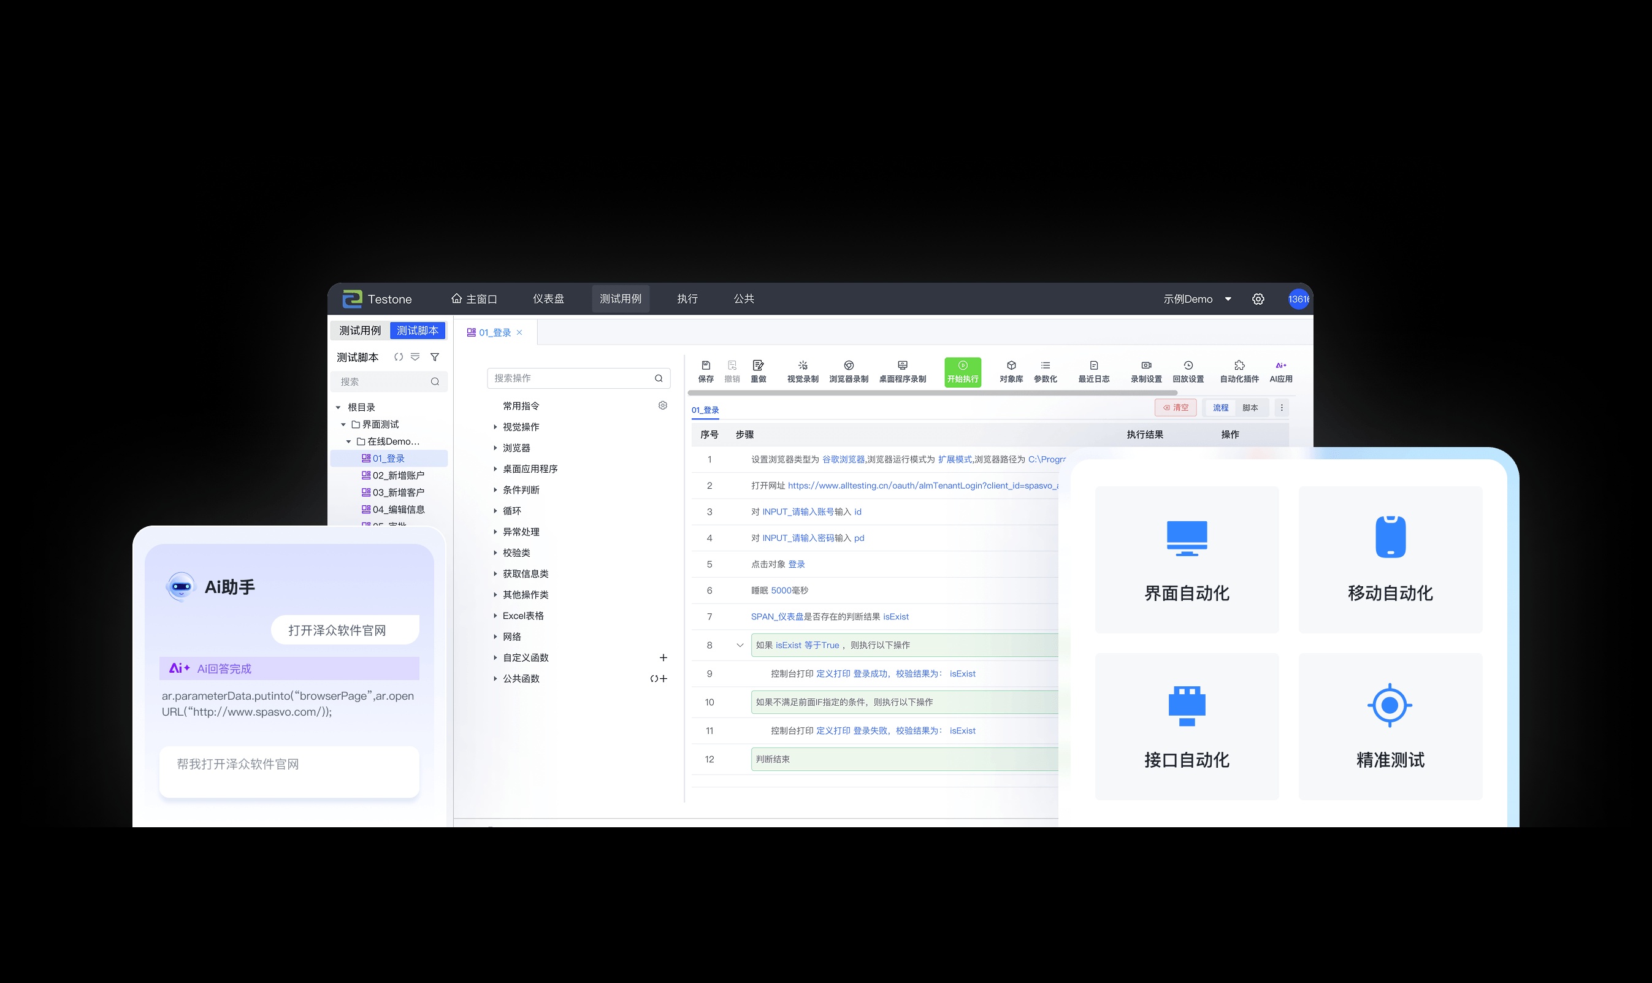The width and height of the screenshot is (1652, 983).
Task: Expand the 条件判断 category
Action: tap(495, 489)
